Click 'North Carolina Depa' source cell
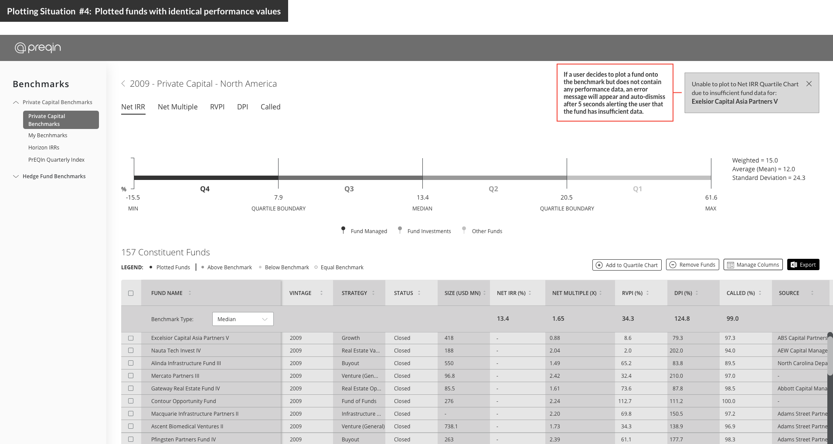 802,363
